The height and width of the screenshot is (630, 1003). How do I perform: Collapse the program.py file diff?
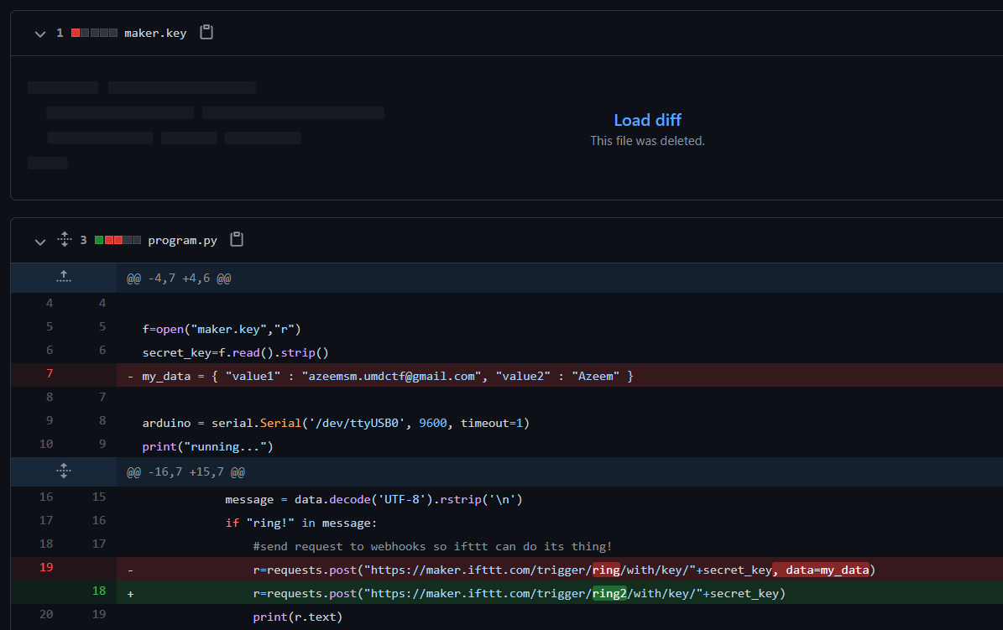(x=40, y=242)
